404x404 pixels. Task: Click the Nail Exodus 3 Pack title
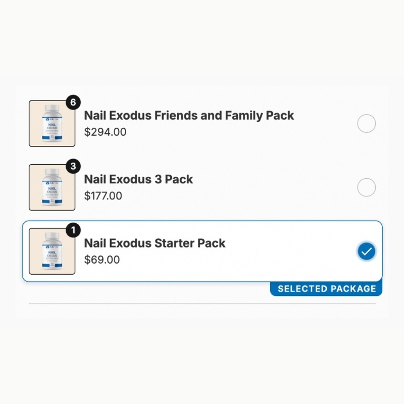click(138, 179)
